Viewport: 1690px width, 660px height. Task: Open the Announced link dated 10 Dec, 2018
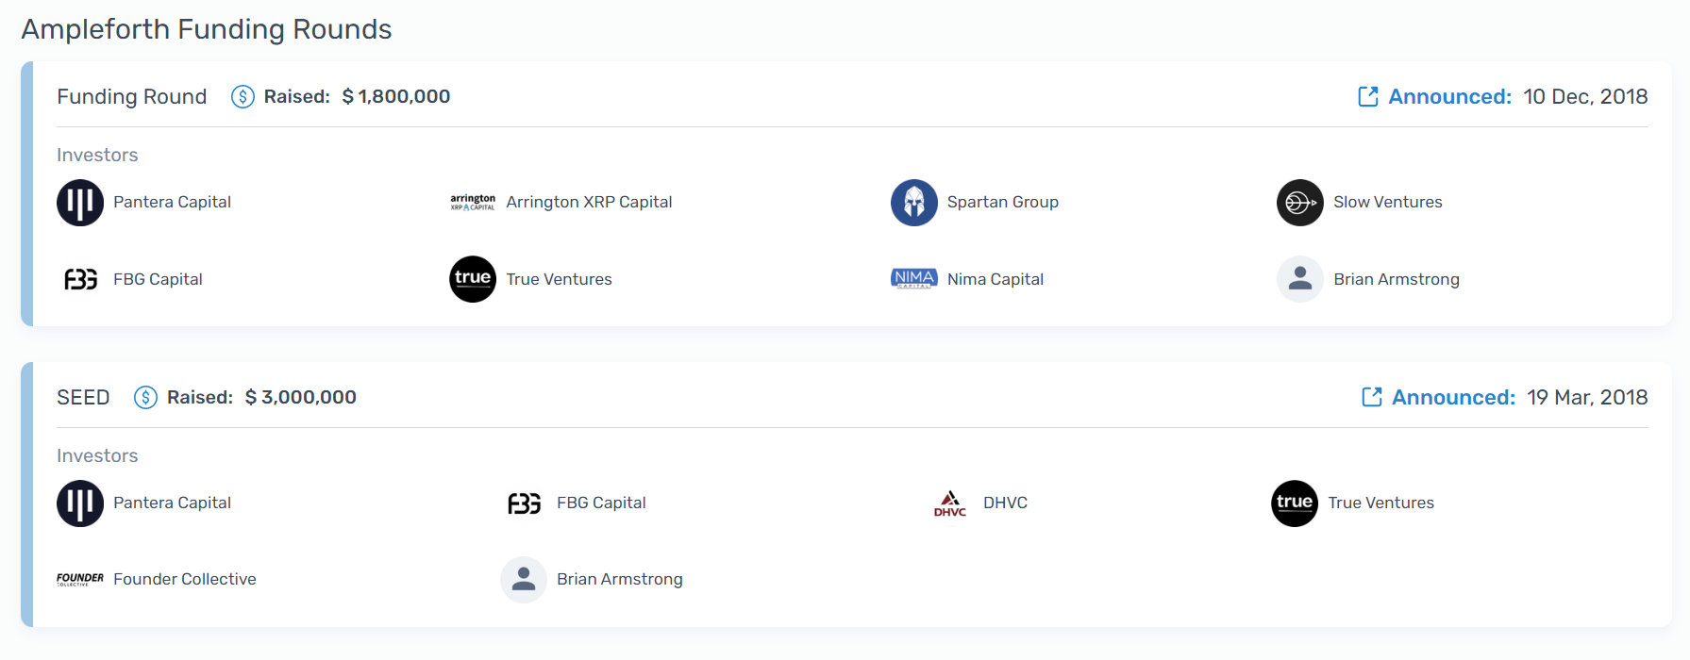pyautogui.click(x=1449, y=96)
